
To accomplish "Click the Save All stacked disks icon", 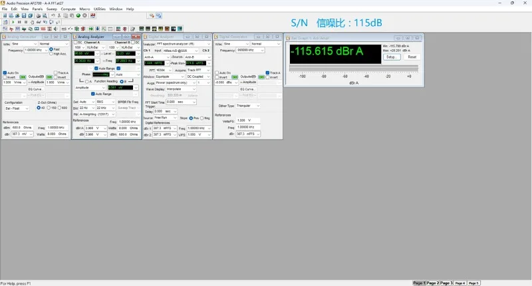I will coord(30,15).
